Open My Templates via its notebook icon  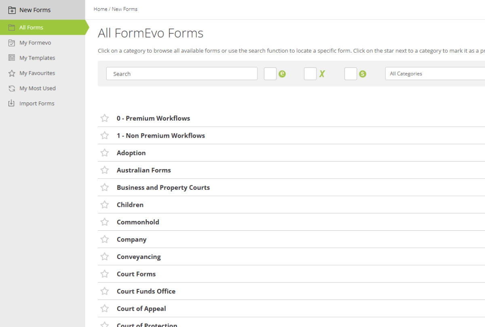click(12, 58)
